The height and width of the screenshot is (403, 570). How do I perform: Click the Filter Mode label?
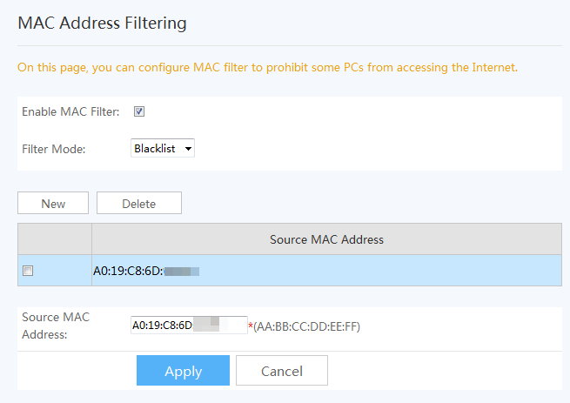pos(54,149)
